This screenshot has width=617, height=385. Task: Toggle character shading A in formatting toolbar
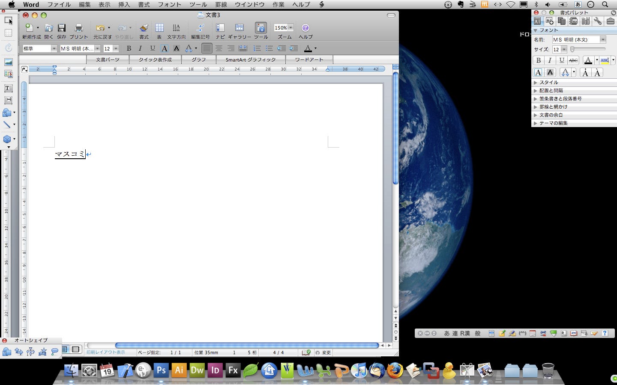click(176, 48)
